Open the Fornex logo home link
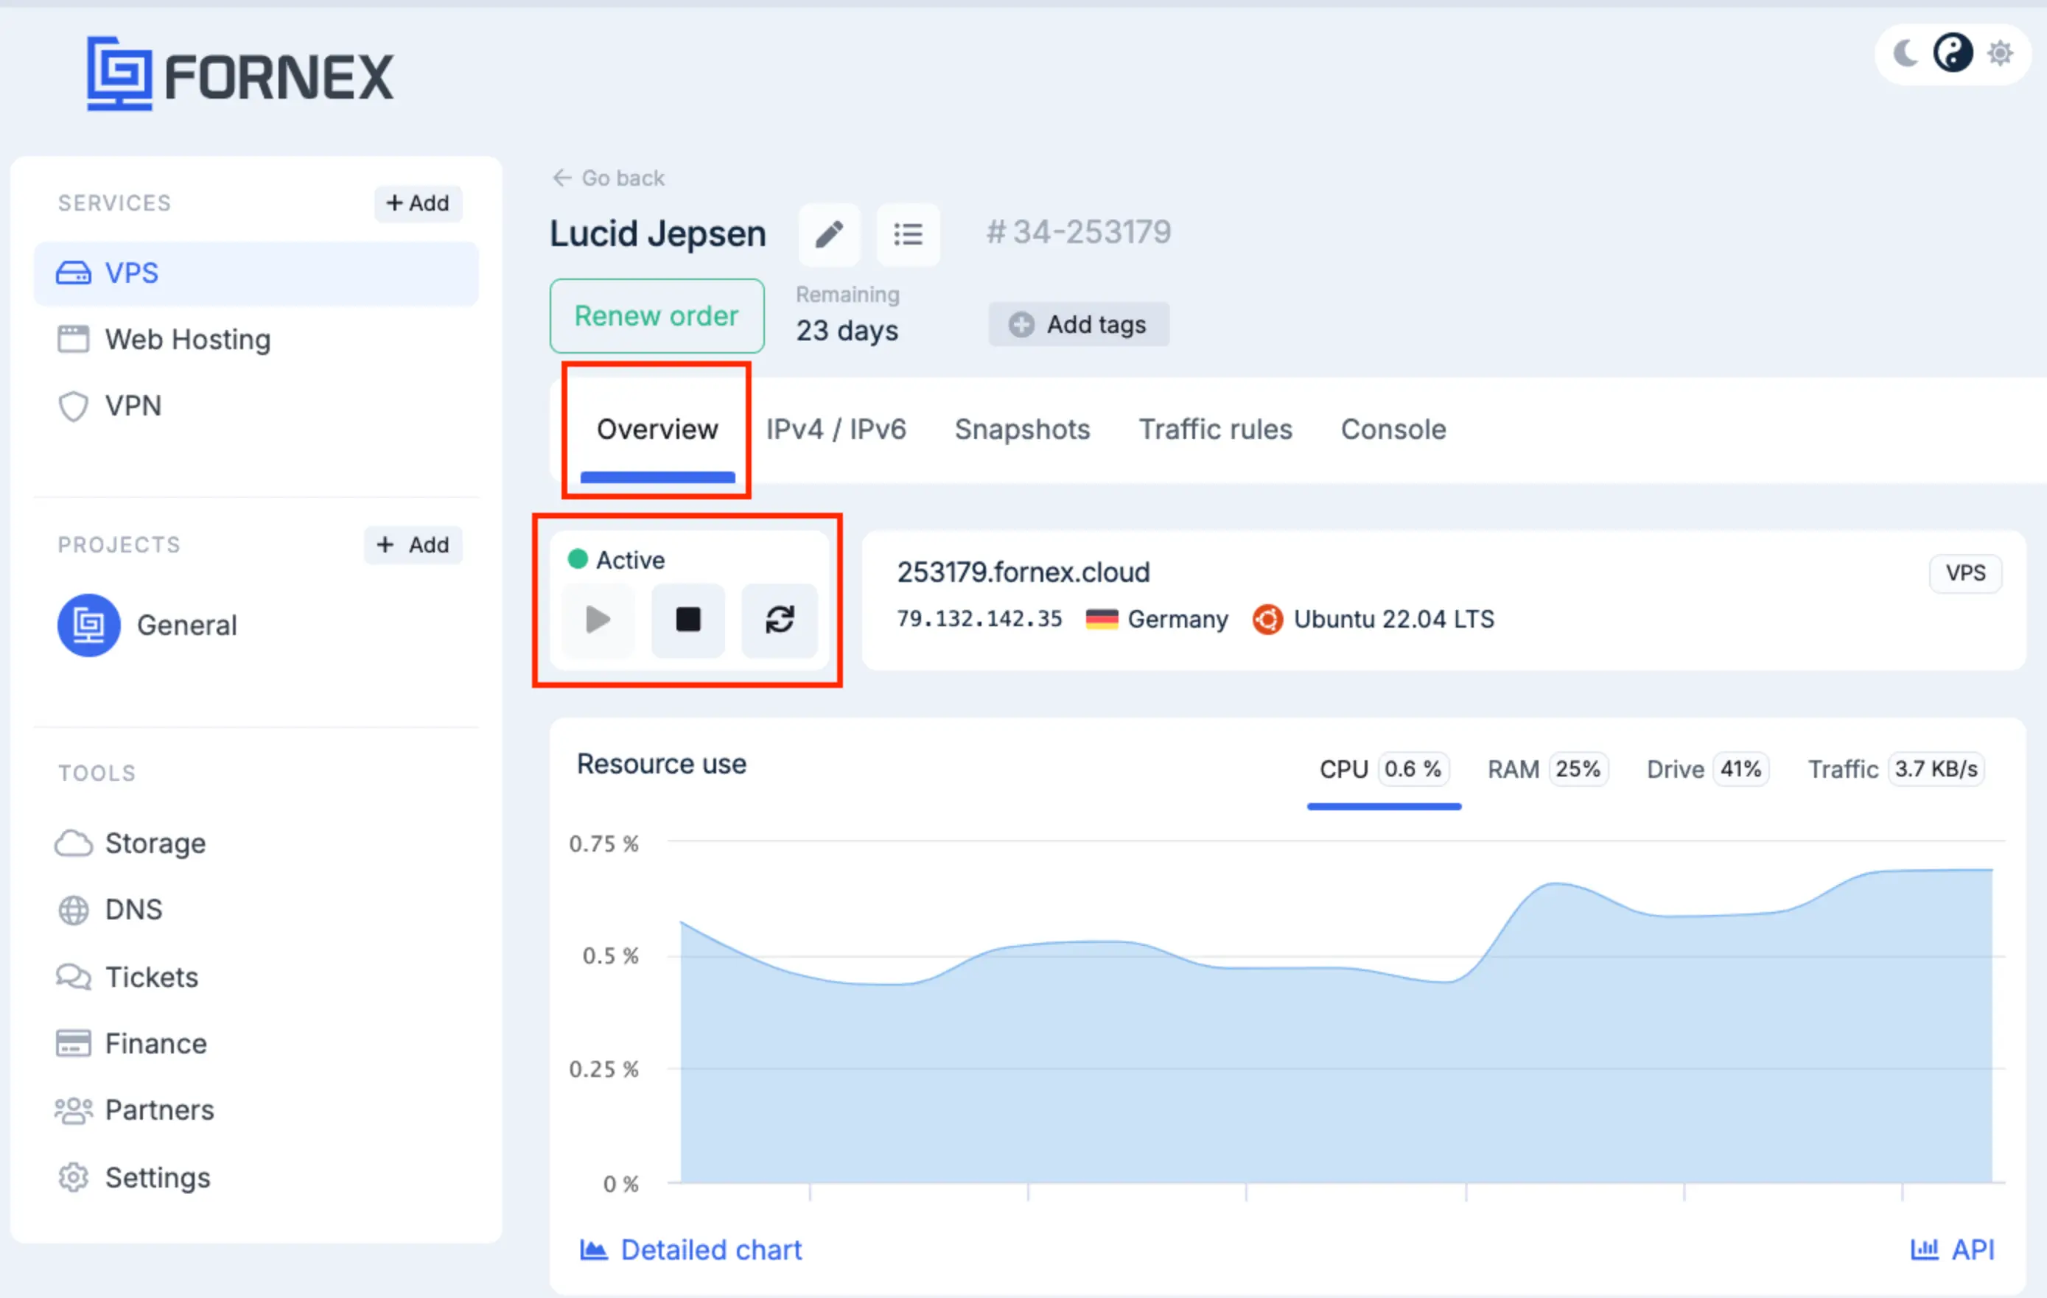Screen dimensions: 2047x1298 (x=239, y=74)
